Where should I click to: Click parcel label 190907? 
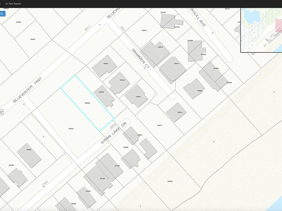pos(140,135)
